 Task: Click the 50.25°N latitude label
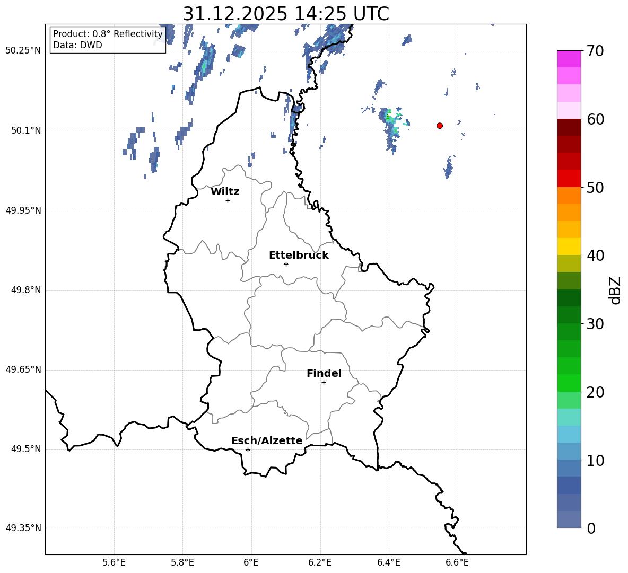point(23,51)
